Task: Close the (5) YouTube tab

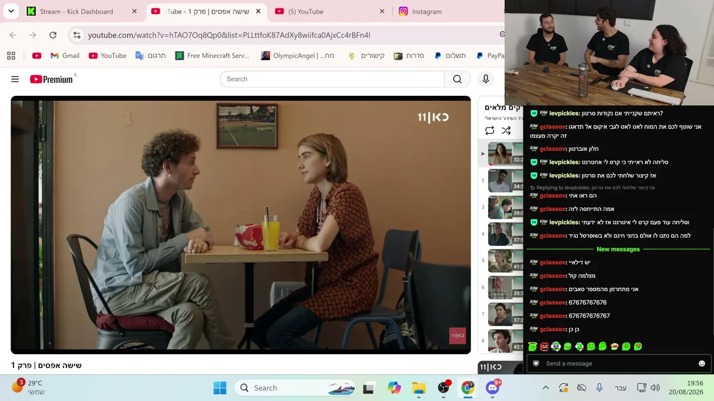Action: [382, 11]
